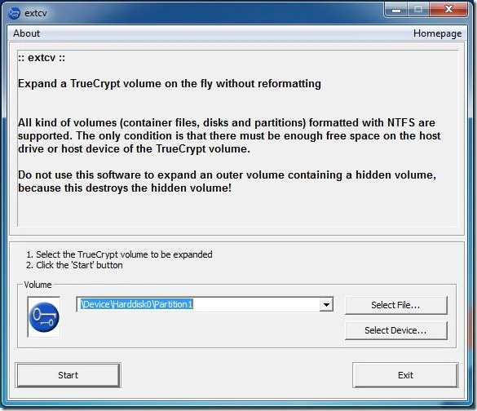Click the 'All kind of volumes' paragraph

pos(229,135)
